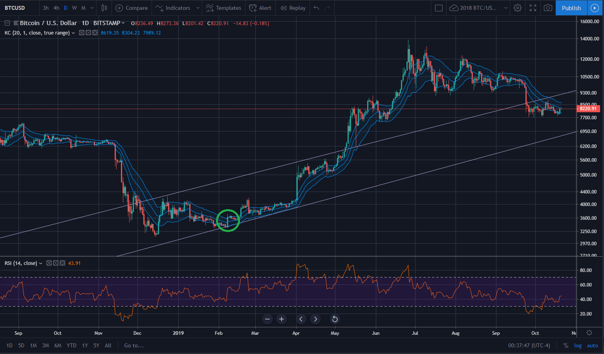Open the Go to date dialog
Screen dimensions: 604x354
coord(134,345)
